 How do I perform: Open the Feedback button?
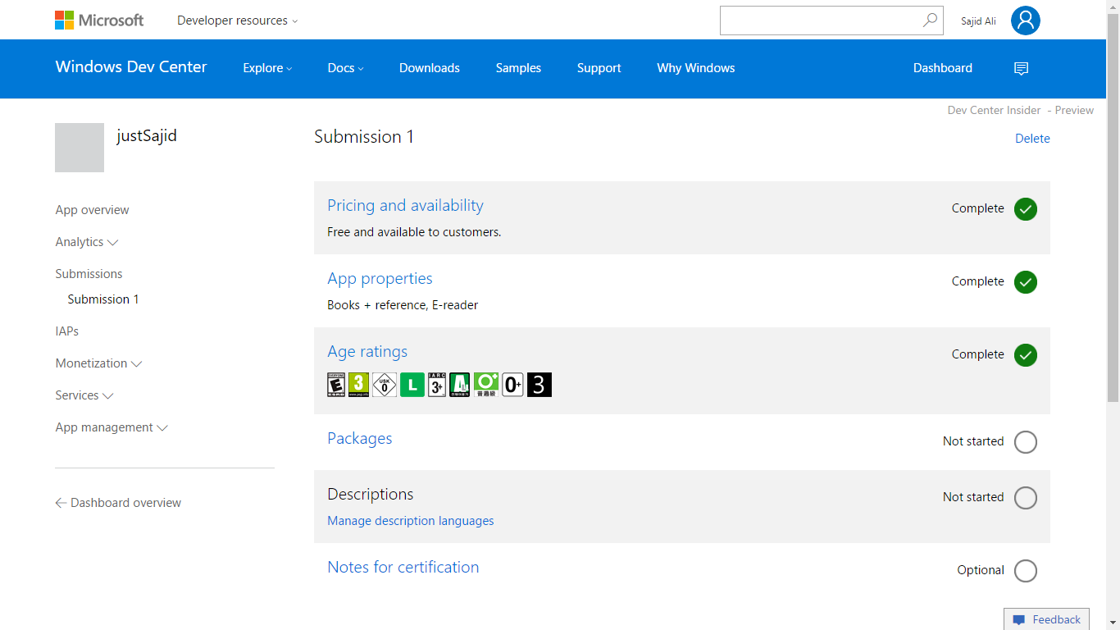click(1046, 619)
